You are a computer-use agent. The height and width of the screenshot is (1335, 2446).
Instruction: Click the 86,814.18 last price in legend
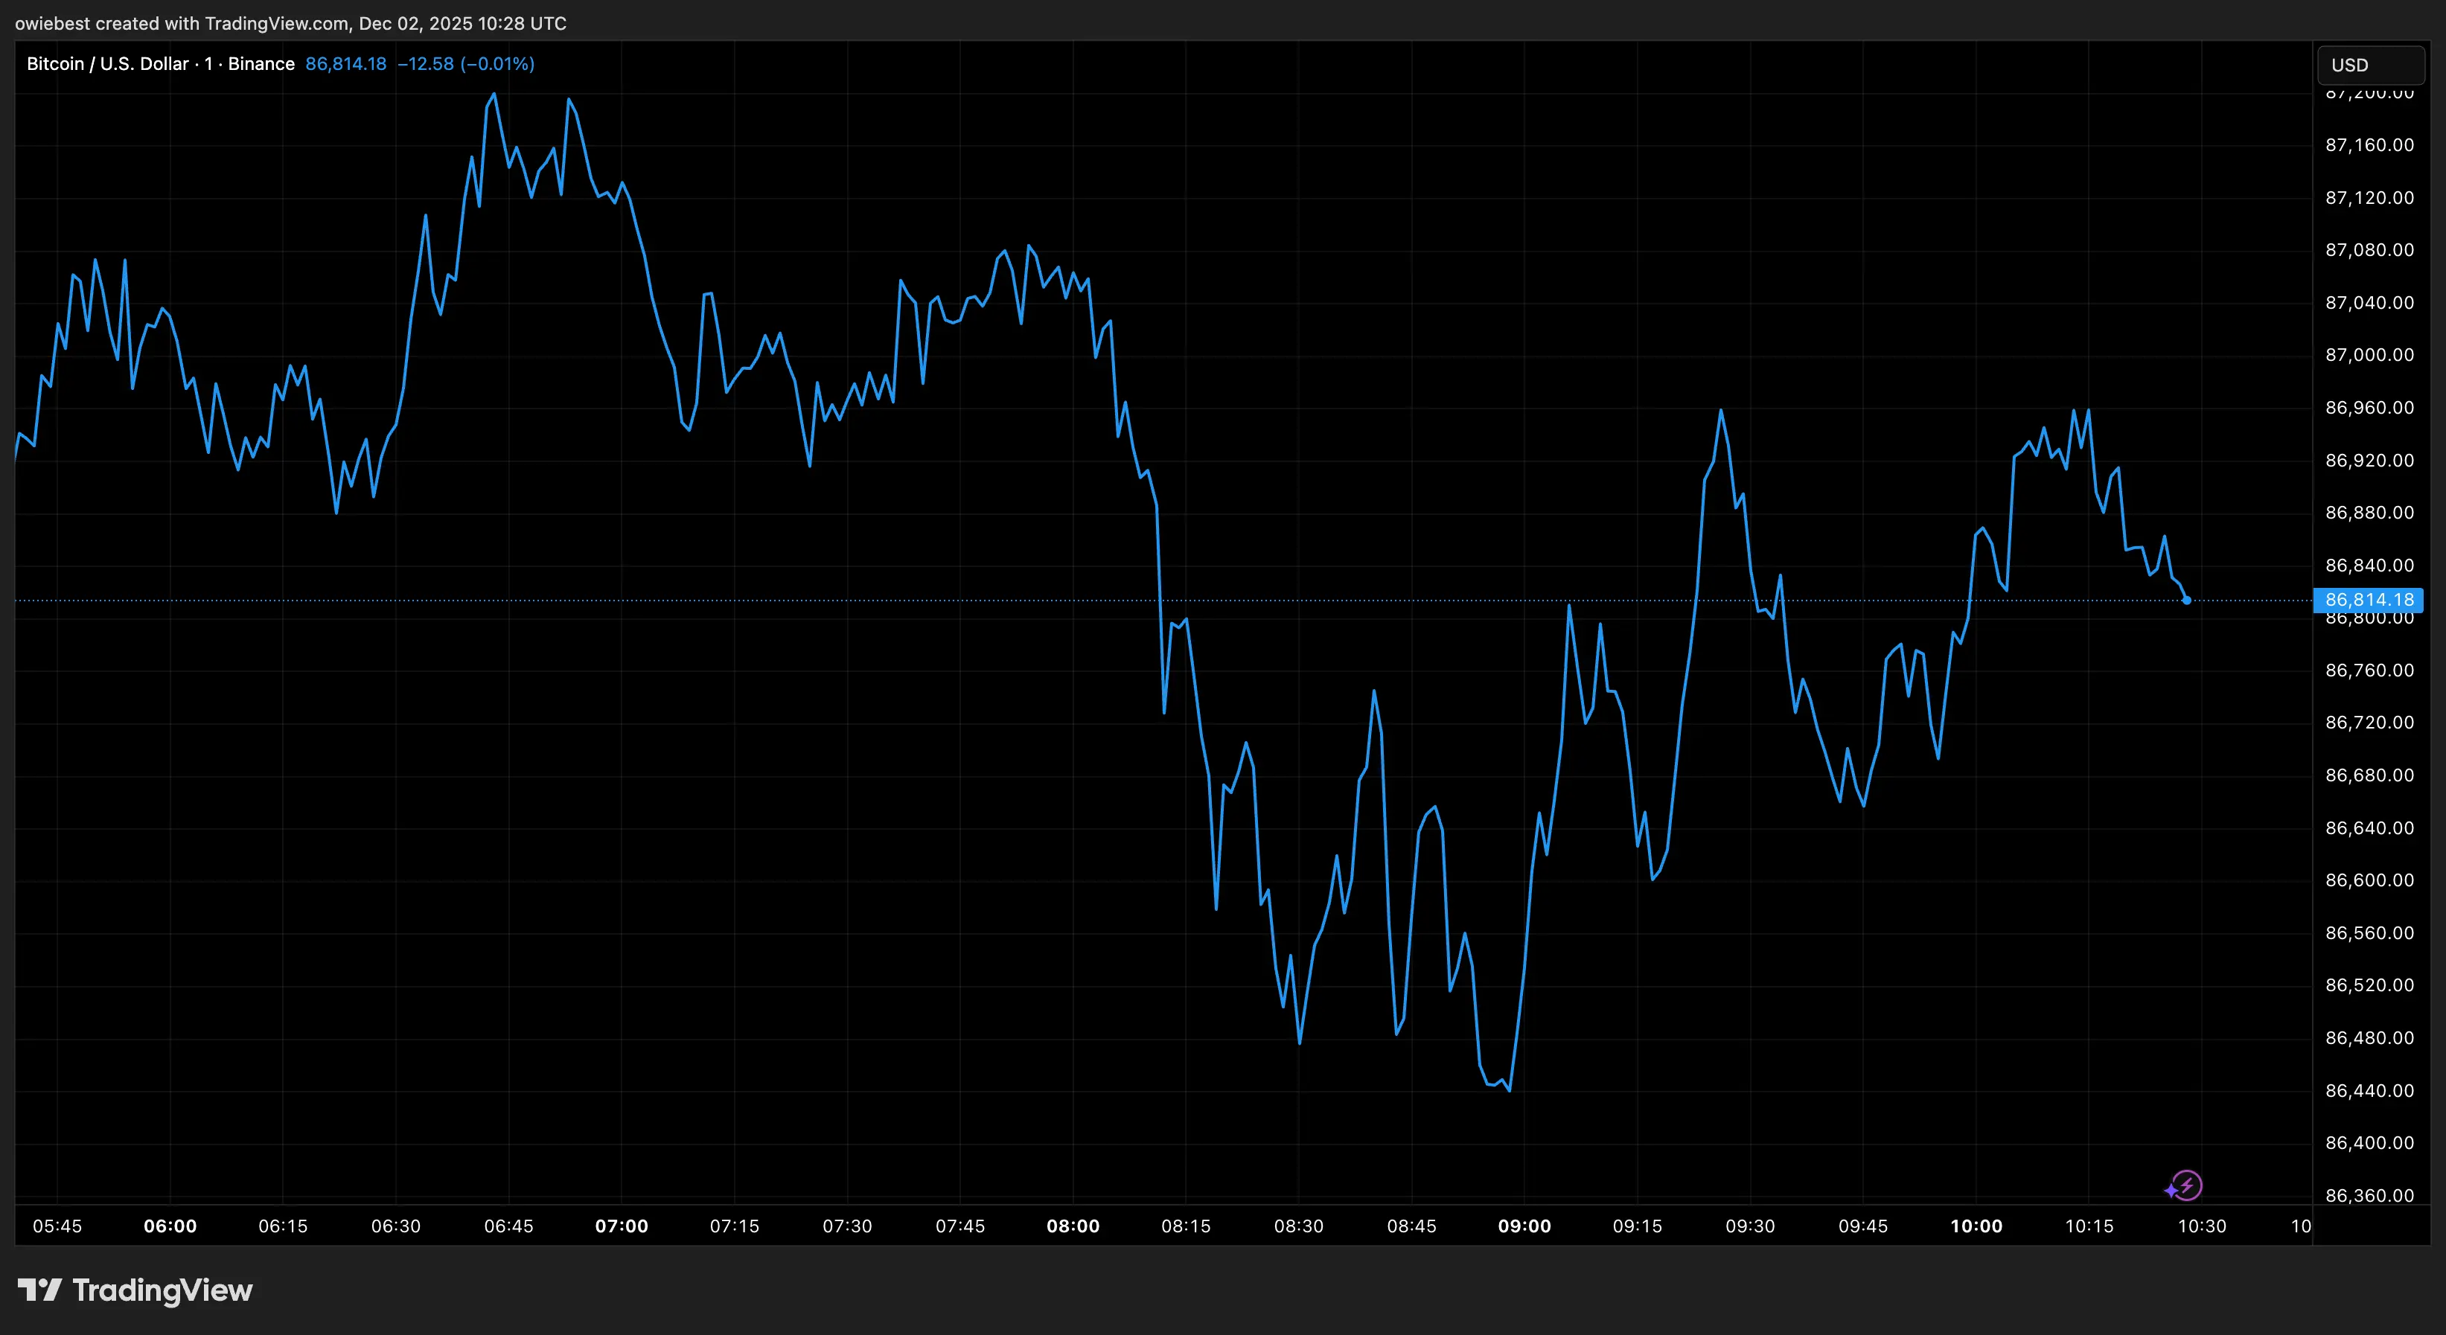click(x=345, y=63)
